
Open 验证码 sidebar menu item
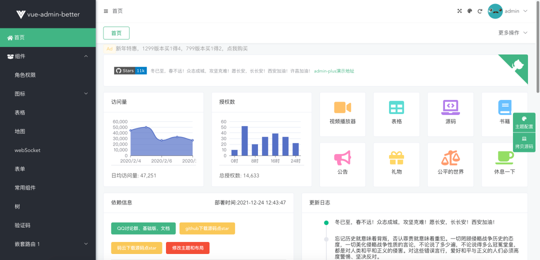pyautogui.click(x=48, y=225)
